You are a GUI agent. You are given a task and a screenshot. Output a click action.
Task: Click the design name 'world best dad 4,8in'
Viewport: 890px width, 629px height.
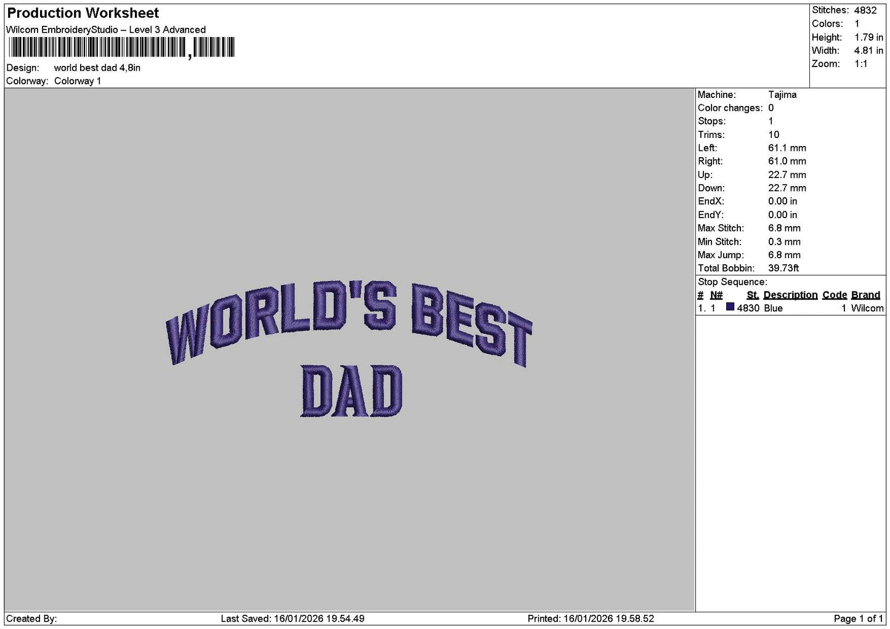pyautogui.click(x=97, y=68)
